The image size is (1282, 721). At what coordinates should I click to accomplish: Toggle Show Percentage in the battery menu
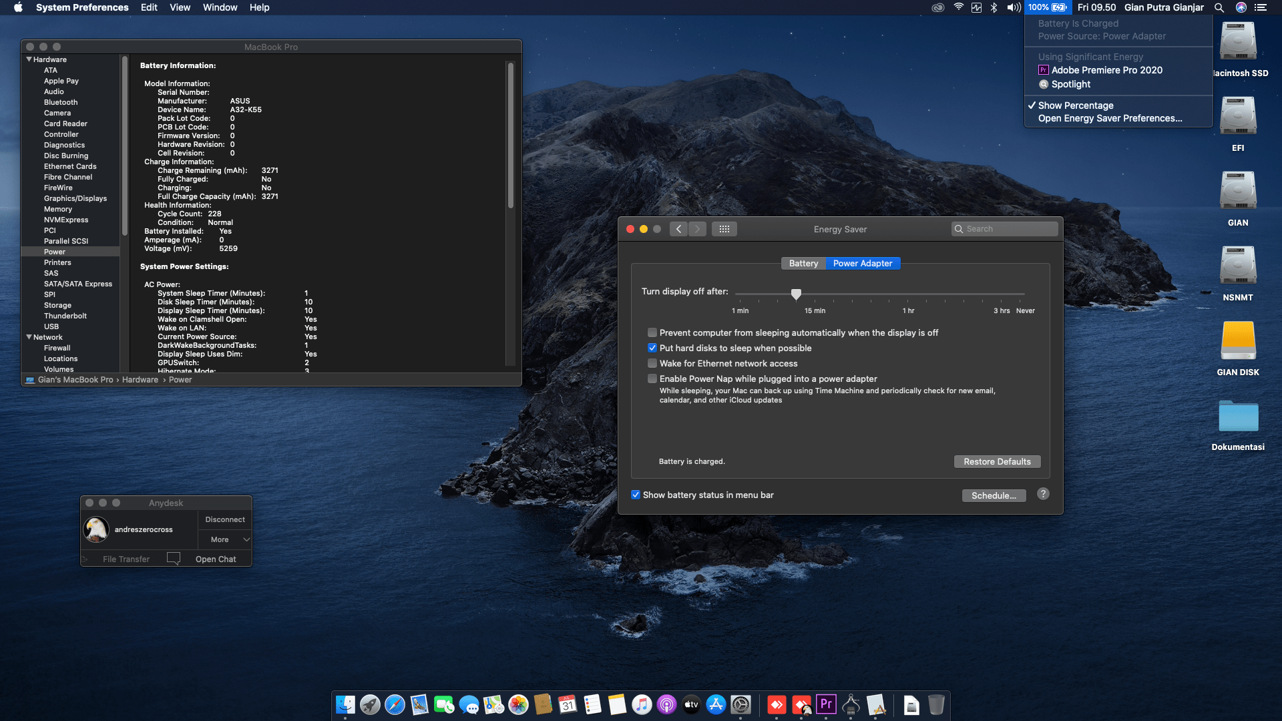[1076, 105]
